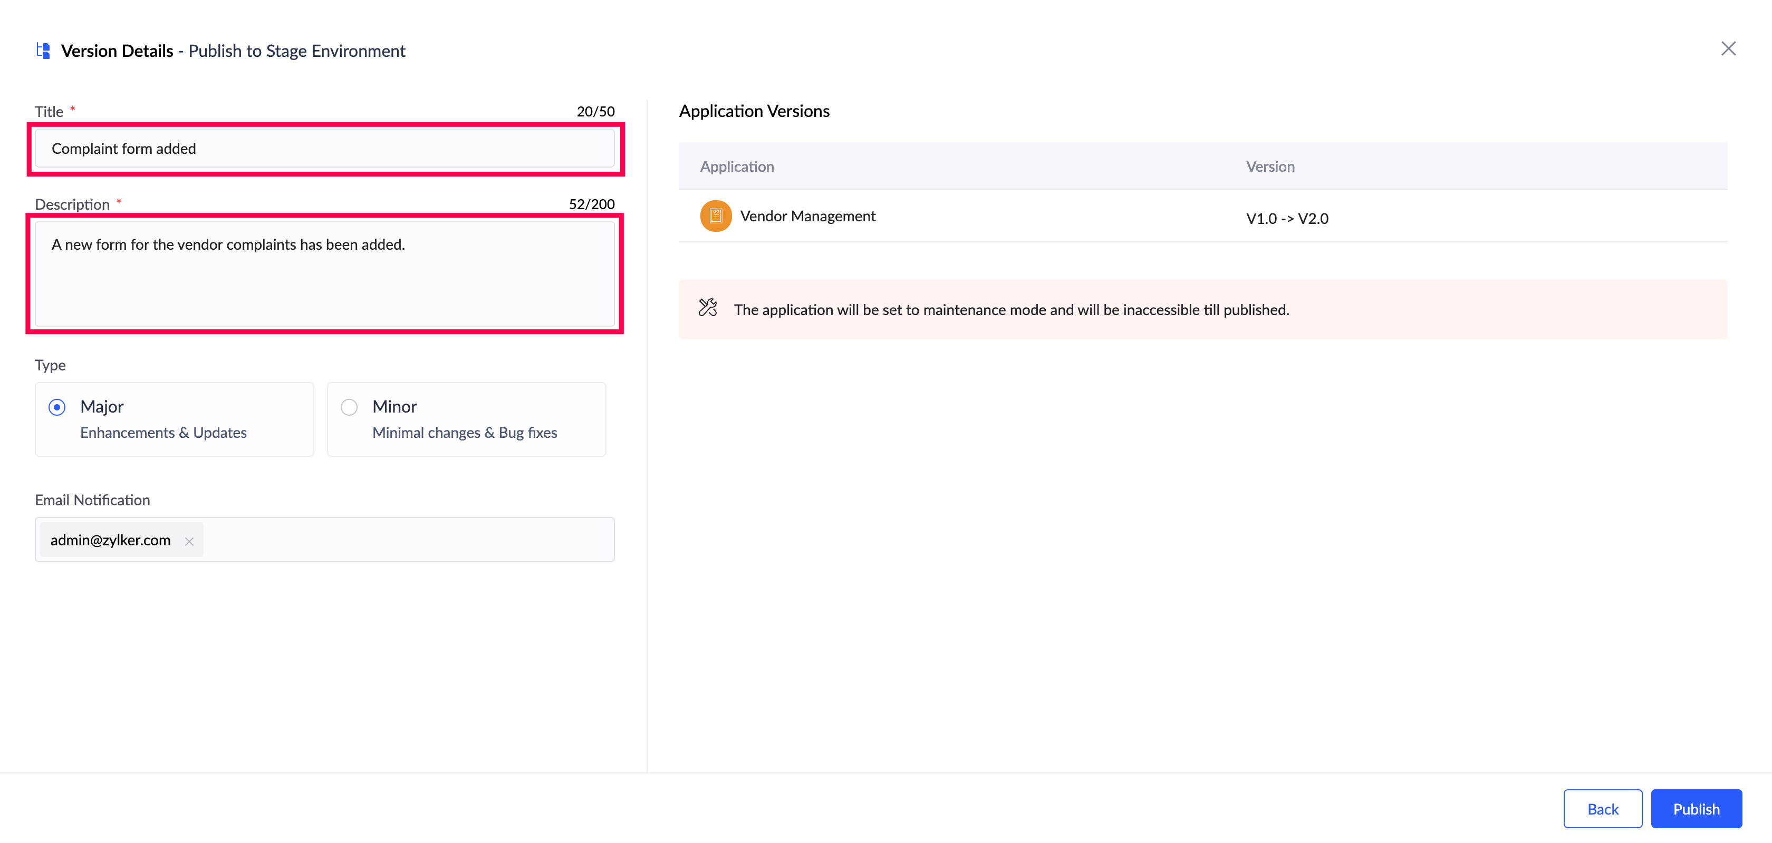
Task: Click the V1.0 -> V2.0 version text
Action: click(x=1286, y=219)
